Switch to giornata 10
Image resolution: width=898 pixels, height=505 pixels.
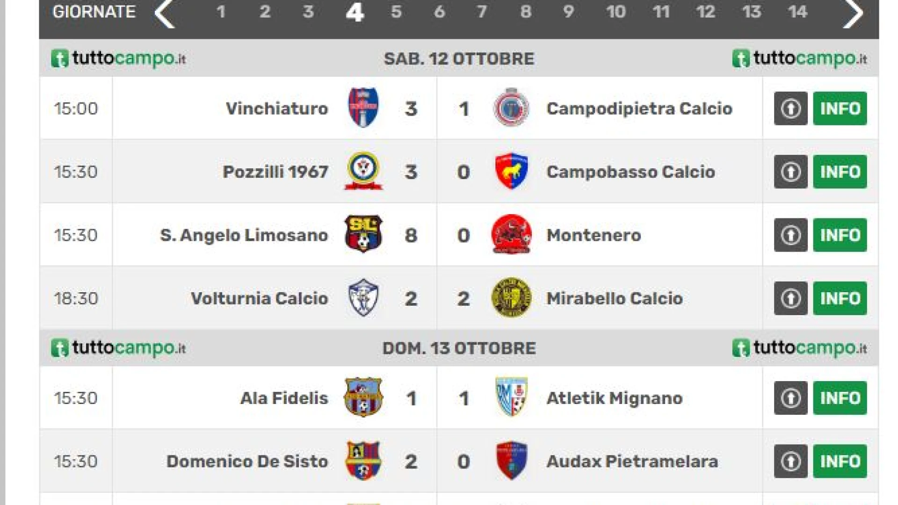(616, 12)
